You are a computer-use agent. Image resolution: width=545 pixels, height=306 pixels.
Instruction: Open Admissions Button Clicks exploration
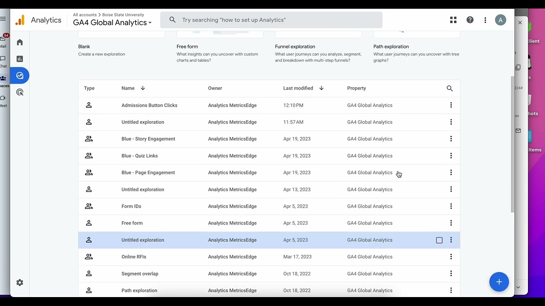point(149,105)
